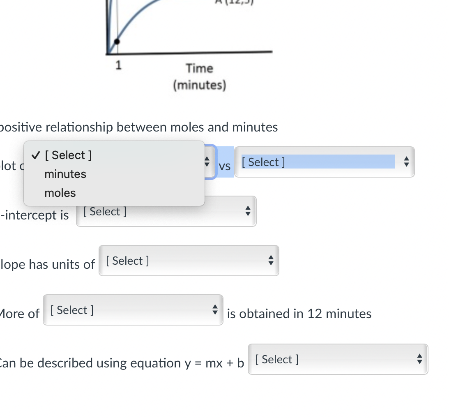
Task: Select the checkmarked [ Select ] option
Action: pyautogui.click(x=68, y=155)
